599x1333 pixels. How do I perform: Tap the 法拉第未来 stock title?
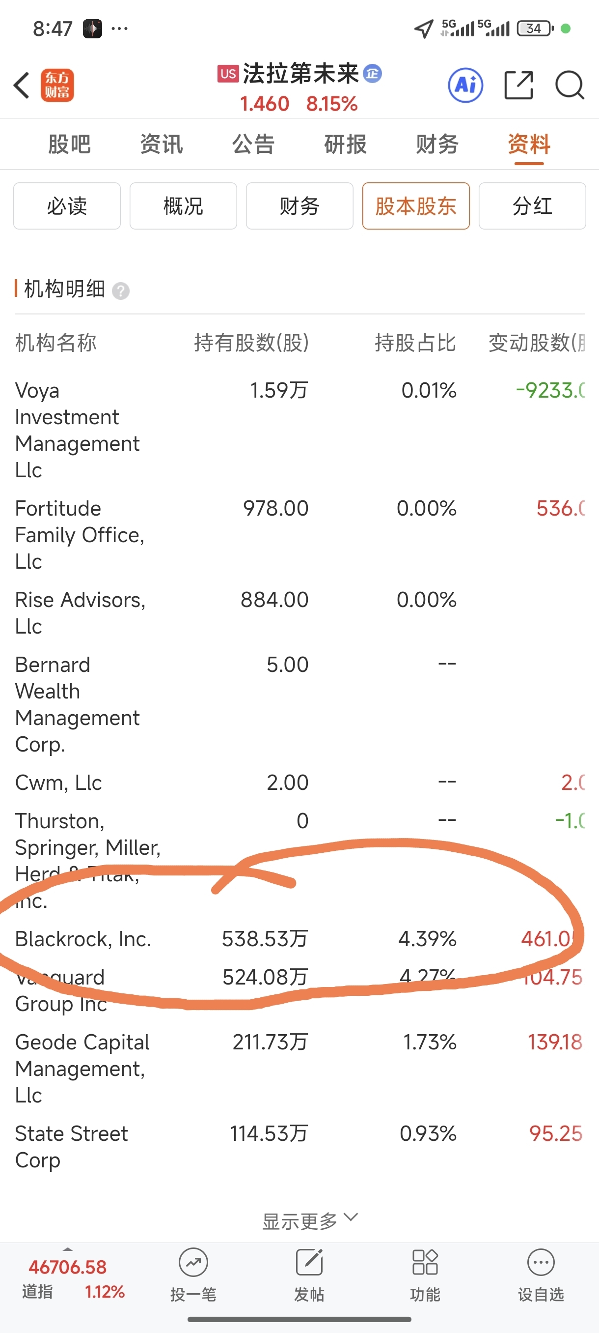coord(300,73)
